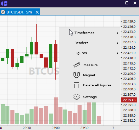Click the app logo in the title bar

coord(4,3)
